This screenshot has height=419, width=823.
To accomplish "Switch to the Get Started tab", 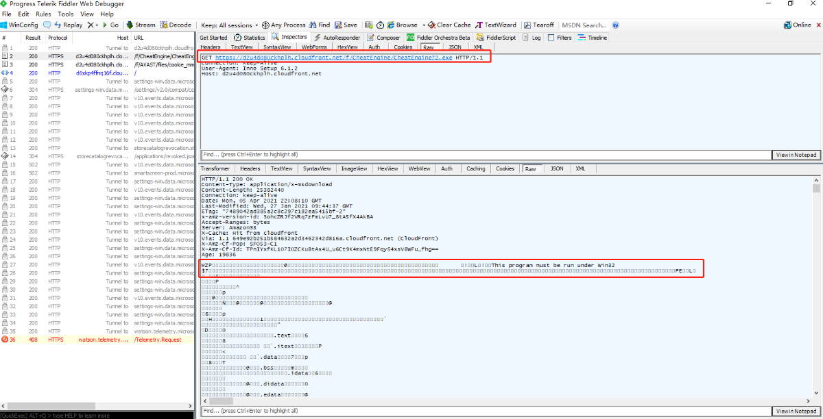I will coord(213,38).
